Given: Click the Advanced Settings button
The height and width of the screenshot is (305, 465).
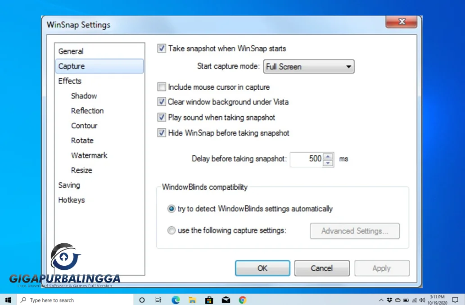Looking at the screenshot, I should tap(355, 231).
